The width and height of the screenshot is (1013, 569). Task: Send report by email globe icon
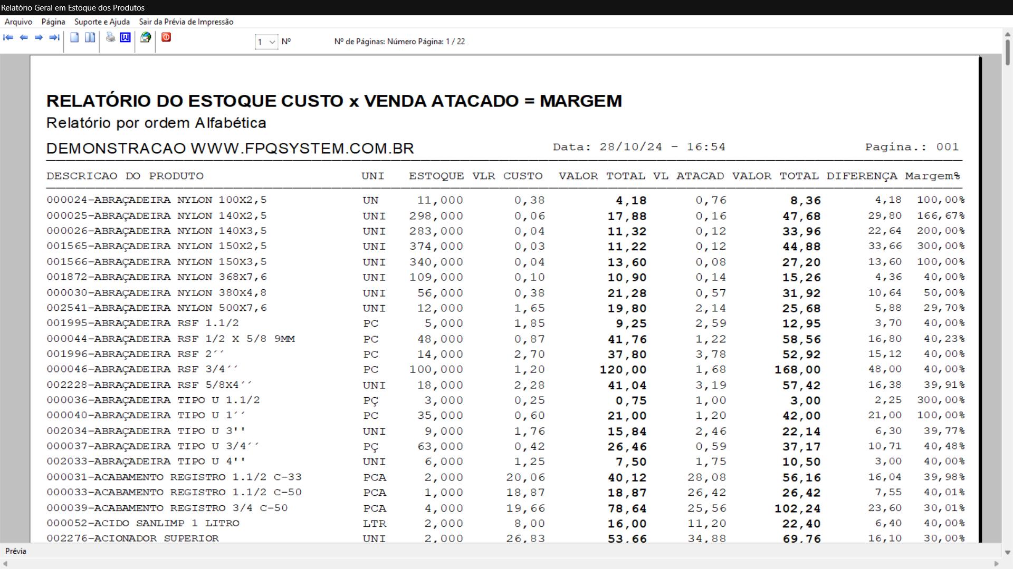[x=146, y=37]
